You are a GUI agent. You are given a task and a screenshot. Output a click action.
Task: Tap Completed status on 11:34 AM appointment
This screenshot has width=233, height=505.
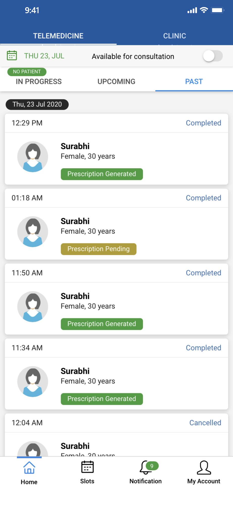[203, 348]
